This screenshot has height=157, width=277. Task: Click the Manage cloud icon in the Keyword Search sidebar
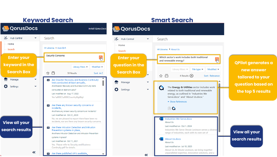tap(6, 80)
